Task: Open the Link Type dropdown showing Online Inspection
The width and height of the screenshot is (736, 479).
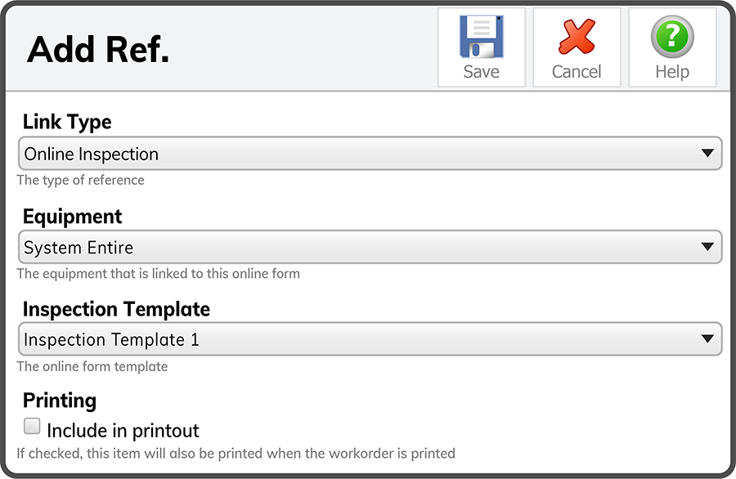Action: pyautogui.click(x=370, y=154)
